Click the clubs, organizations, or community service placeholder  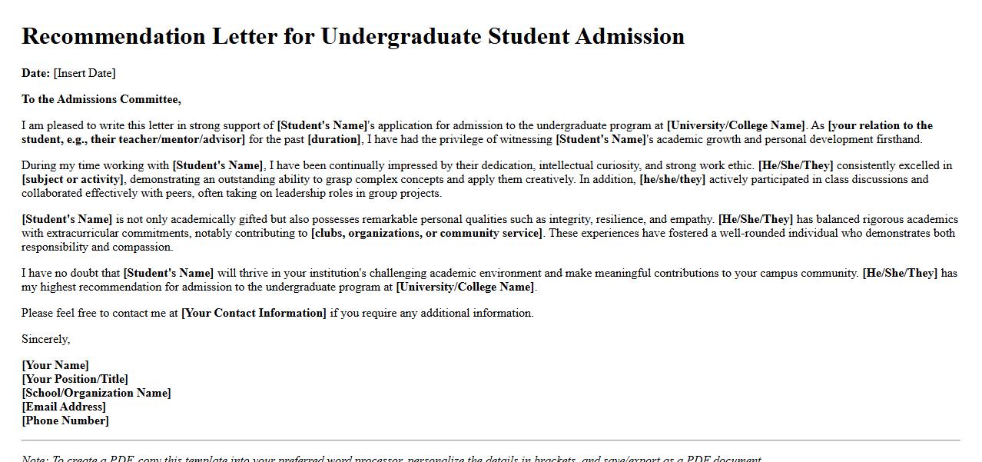point(426,233)
